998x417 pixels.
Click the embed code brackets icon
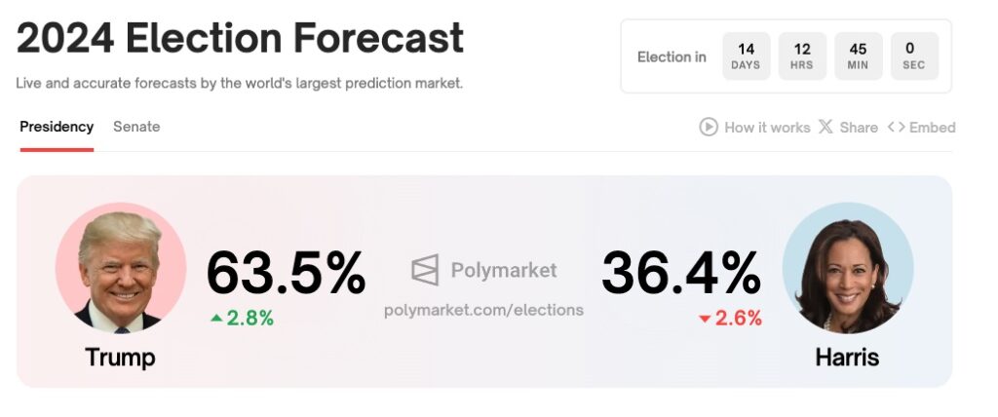click(896, 127)
